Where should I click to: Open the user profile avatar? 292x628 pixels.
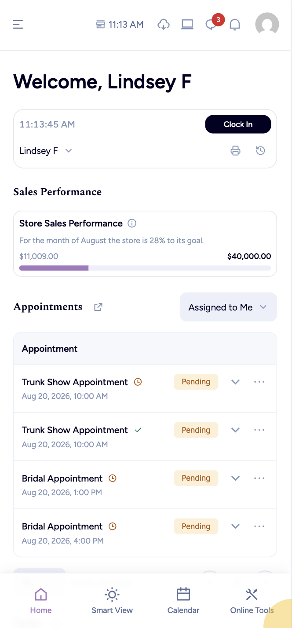point(267,24)
